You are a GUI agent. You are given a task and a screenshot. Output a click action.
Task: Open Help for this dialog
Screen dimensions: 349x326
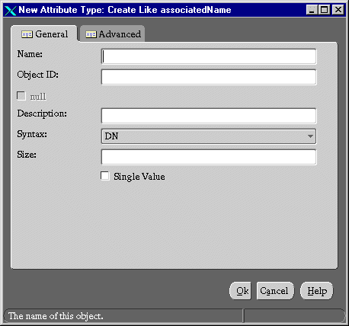[317, 291]
